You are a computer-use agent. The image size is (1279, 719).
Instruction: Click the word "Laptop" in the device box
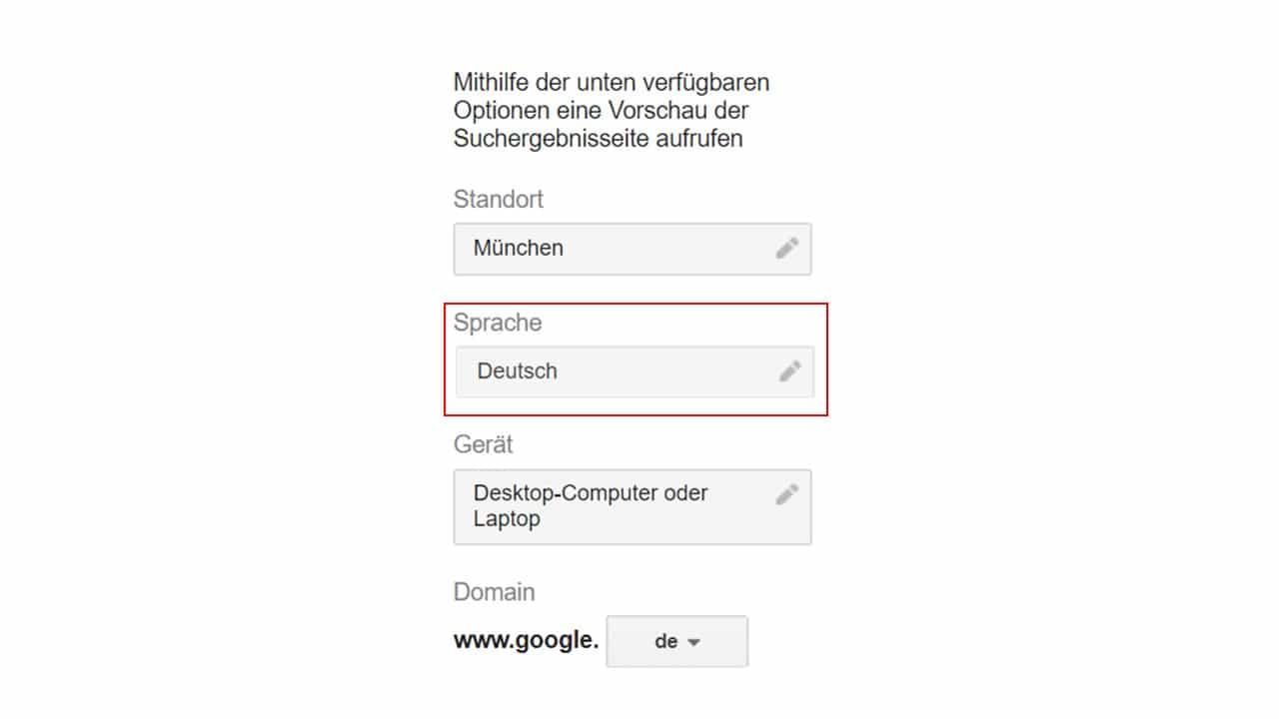pos(507,519)
